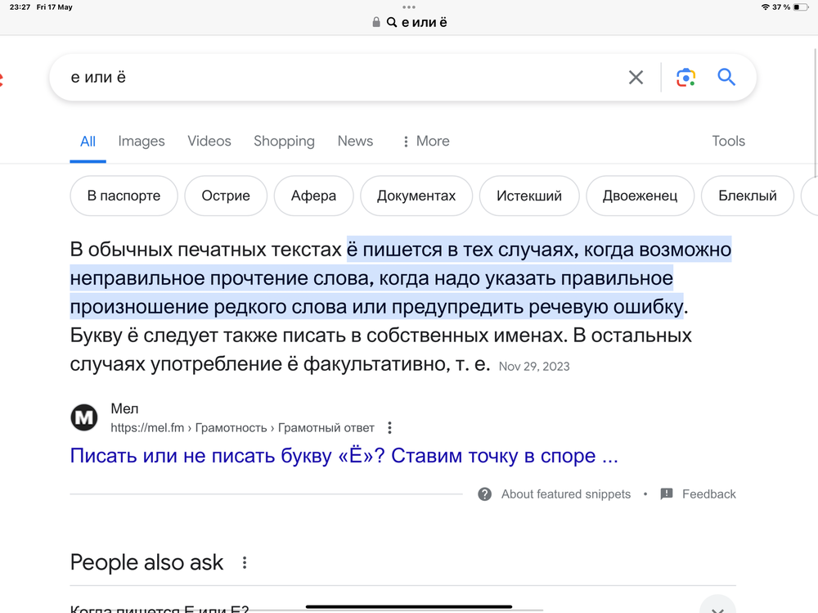
Task: Clear the search query with the X
Action: click(636, 77)
